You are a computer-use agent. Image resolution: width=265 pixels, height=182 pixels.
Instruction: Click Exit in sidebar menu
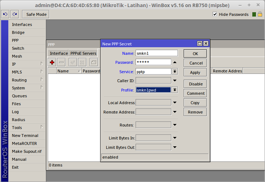click(27, 167)
